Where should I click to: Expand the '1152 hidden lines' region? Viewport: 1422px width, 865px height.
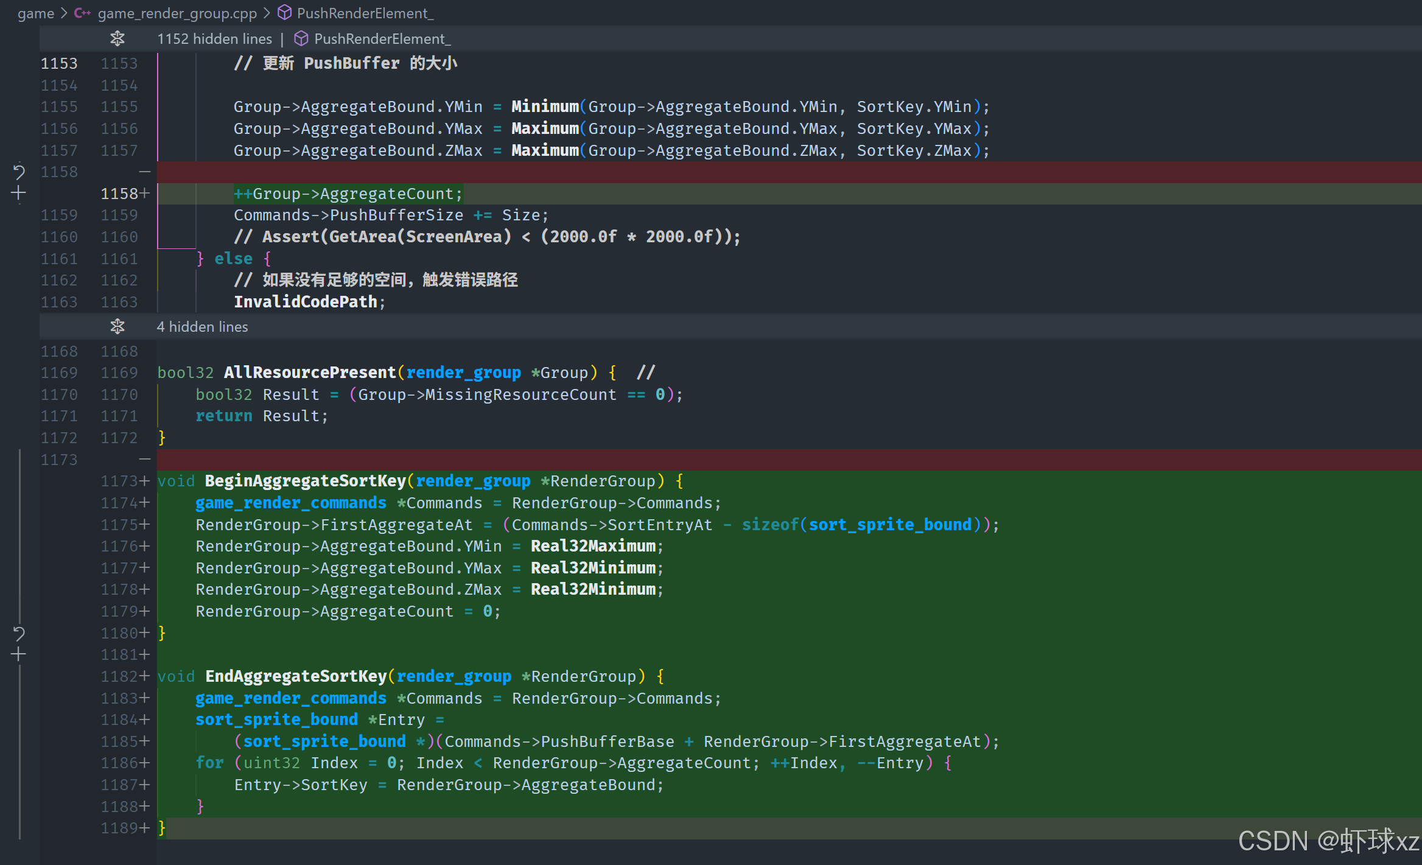[214, 39]
